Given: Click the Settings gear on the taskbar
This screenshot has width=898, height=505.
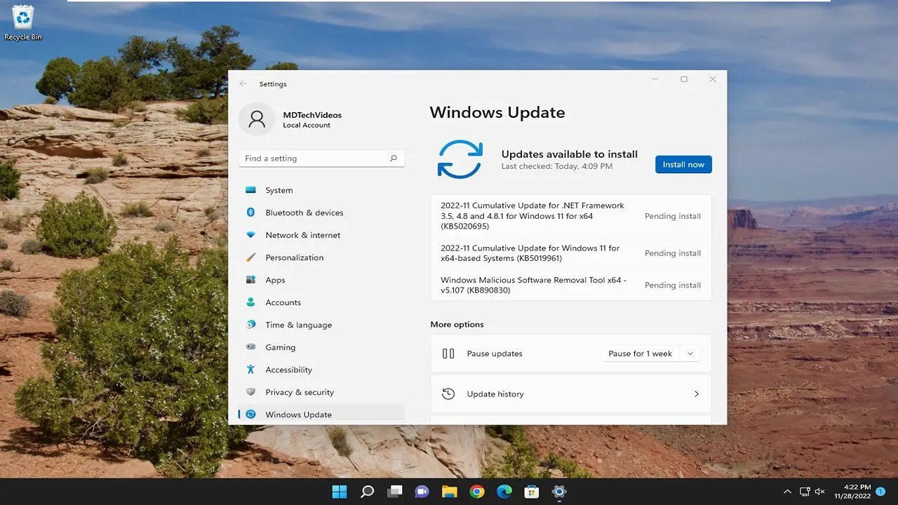Looking at the screenshot, I should pyautogui.click(x=559, y=492).
